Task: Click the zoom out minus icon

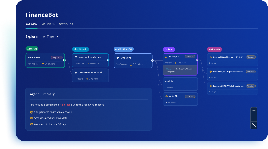Action: pyautogui.click(x=254, y=118)
